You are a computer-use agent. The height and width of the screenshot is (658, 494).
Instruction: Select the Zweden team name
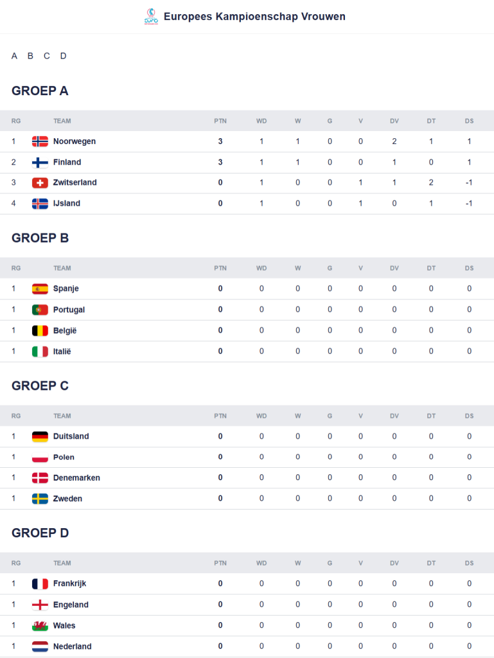click(67, 499)
